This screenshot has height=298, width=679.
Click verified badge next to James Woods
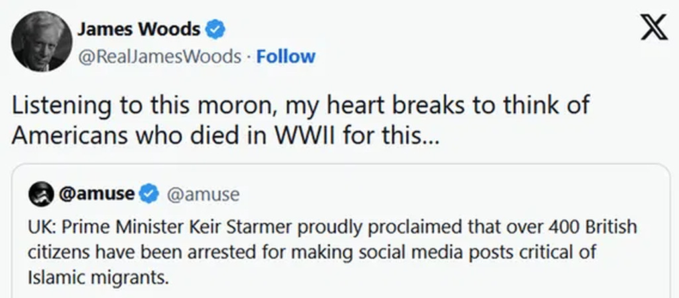(216, 29)
